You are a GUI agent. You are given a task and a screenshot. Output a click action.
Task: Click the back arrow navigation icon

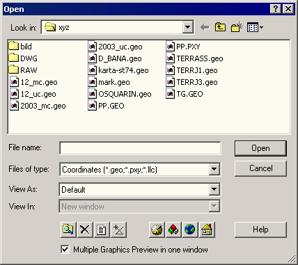[205, 28]
